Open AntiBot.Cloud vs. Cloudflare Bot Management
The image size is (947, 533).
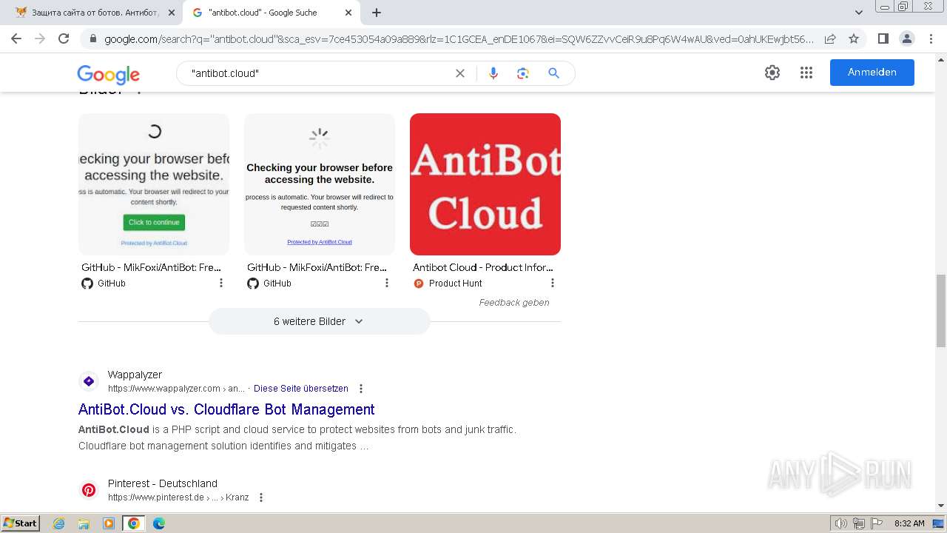tap(226, 409)
